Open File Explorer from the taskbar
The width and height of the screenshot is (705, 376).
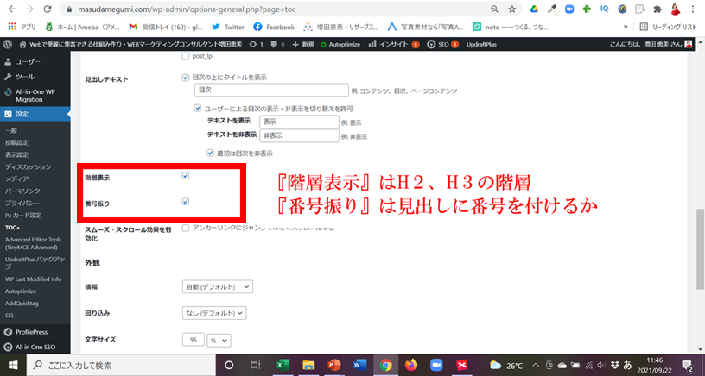point(308,366)
